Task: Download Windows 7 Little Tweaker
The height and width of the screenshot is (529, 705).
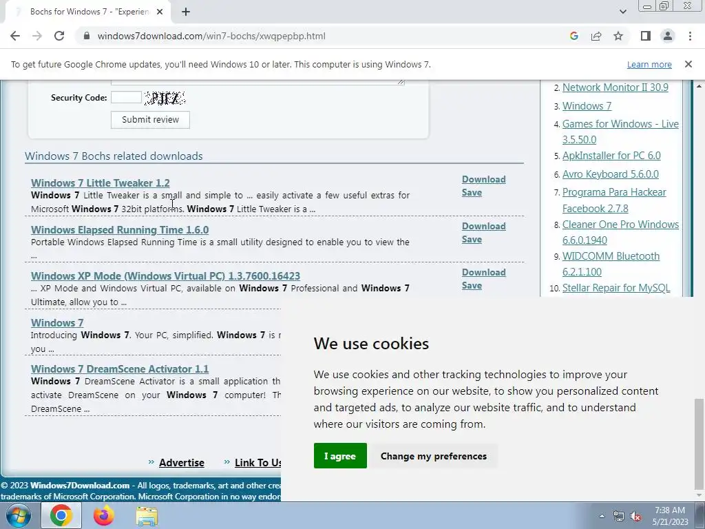Action: (484, 179)
